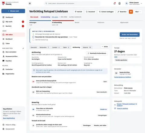
Task: Open the Pieter Jansen user menu dropdown
Action: pos(134,3)
